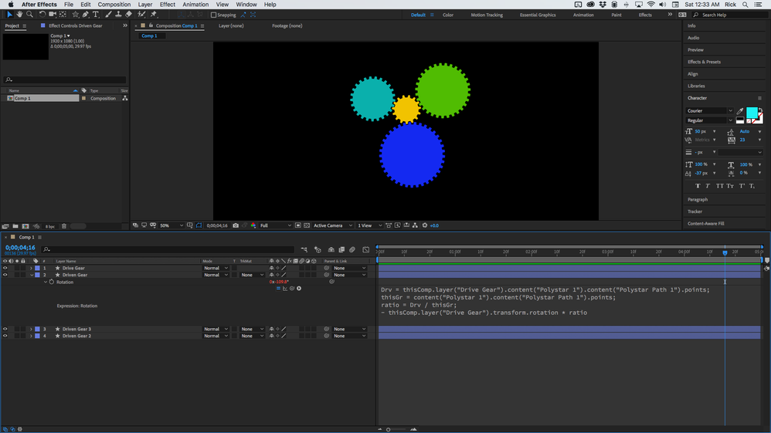Viewport: 771px width, 433px height.
Task: Open Drive Gear's Parent & Link dropdown
Action: 349,268
